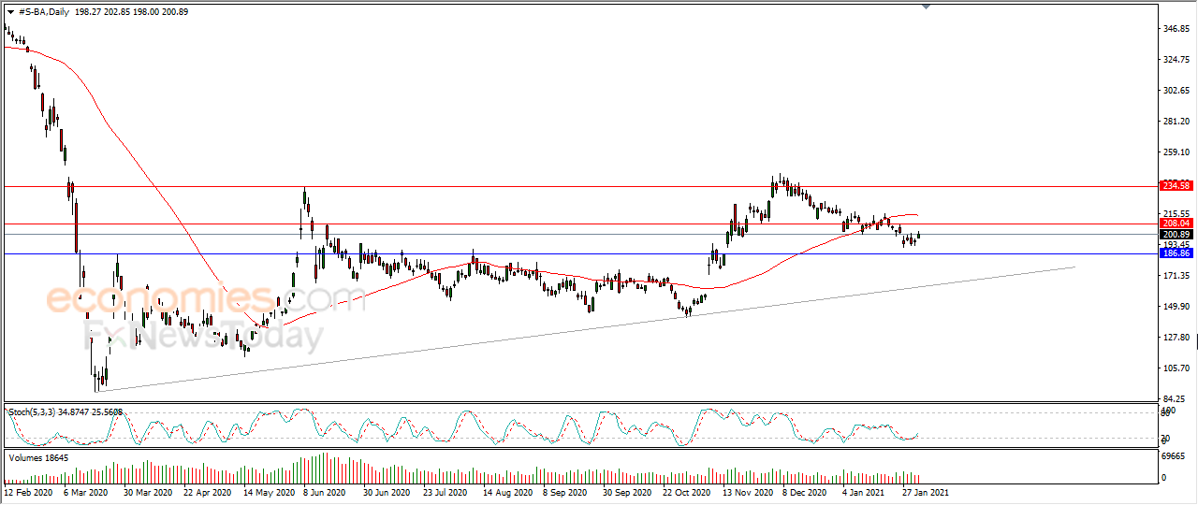Click the 23 Jul 2020 date label
The width and height of the screenshot is (1198, 505).
[446, 491]
